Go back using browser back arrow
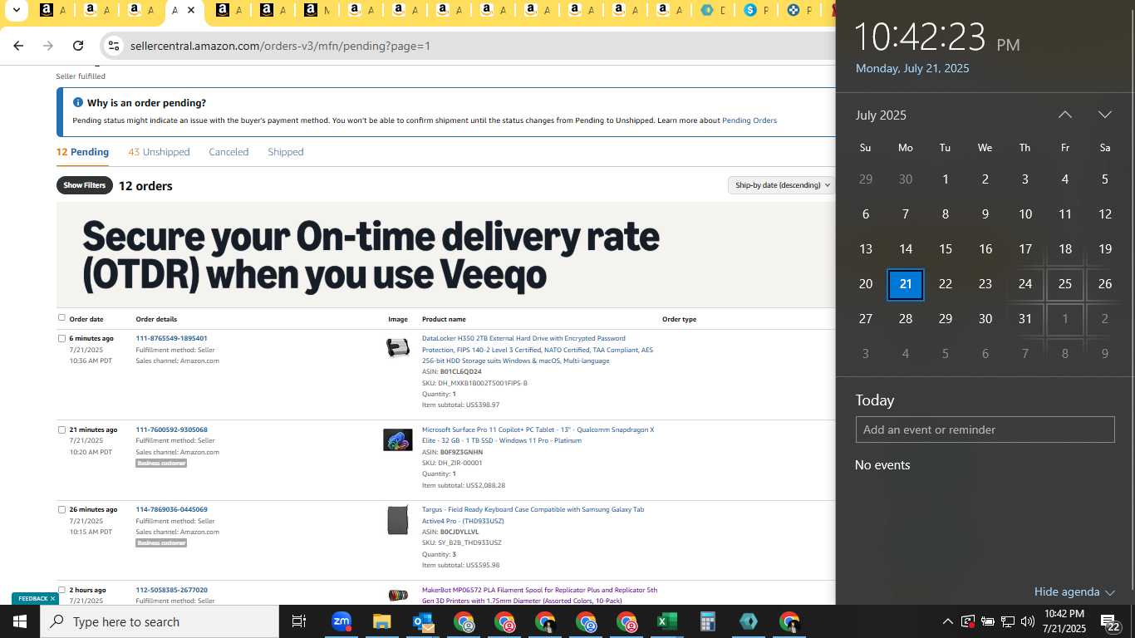The height and width of the screenshot is (638, 1135). point(18,46)
